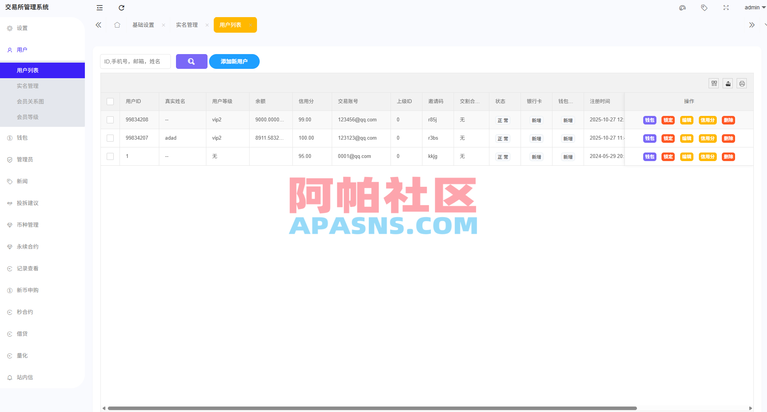This screenshot has width=767, height=412.
Task: Refresh the page with the reload icon
Action: coord(121,7)
